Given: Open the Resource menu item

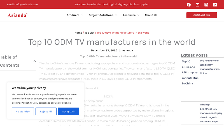Looking at the screenshot, I should [129, 15].
